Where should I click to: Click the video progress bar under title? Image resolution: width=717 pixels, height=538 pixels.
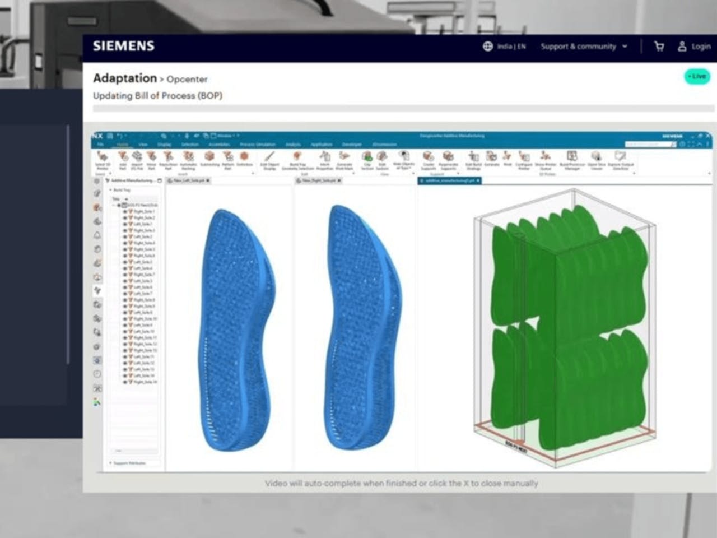(403, 109)
